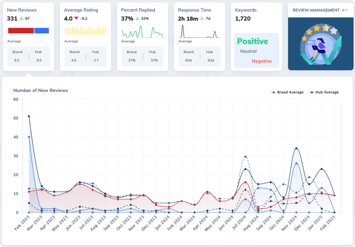The image size is (355, 247).
Task: Click the Response Time sparkline chart
Action: pos(199,32)
